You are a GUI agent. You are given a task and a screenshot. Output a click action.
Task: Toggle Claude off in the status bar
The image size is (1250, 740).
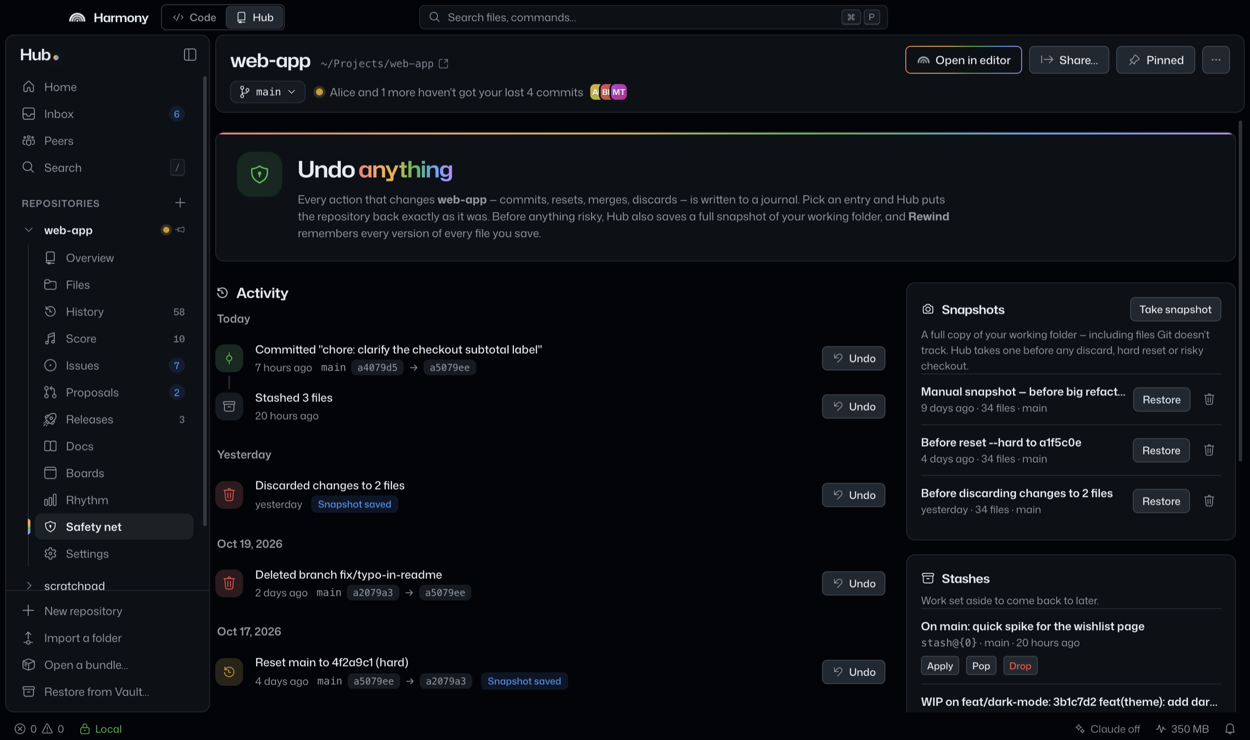[1107, 729]
